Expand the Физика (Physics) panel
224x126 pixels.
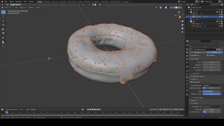pyautogui.click(x=194, y=100)
